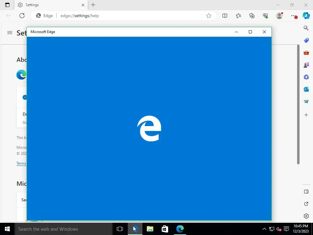Select the Settings tab
The image size is (313, 235).
[x=51, y=5]
